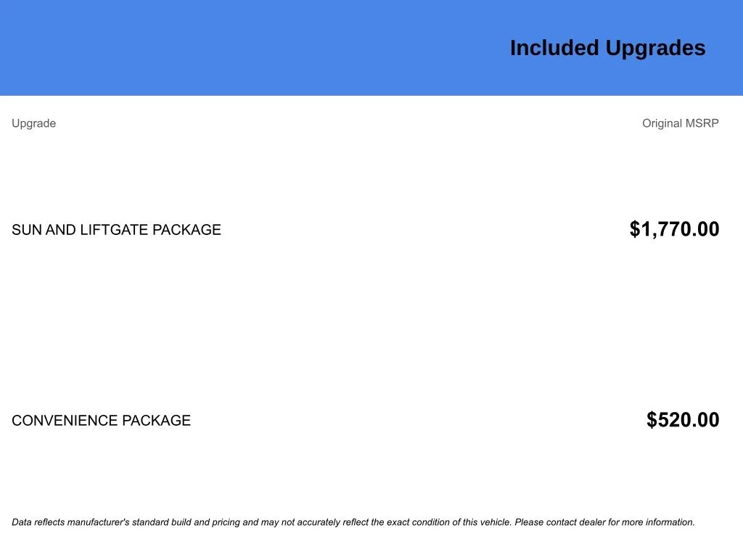Click "Data reflects" at start of disclaimer
This screenshot has width=743, height=557.
(x=38, y=522)
